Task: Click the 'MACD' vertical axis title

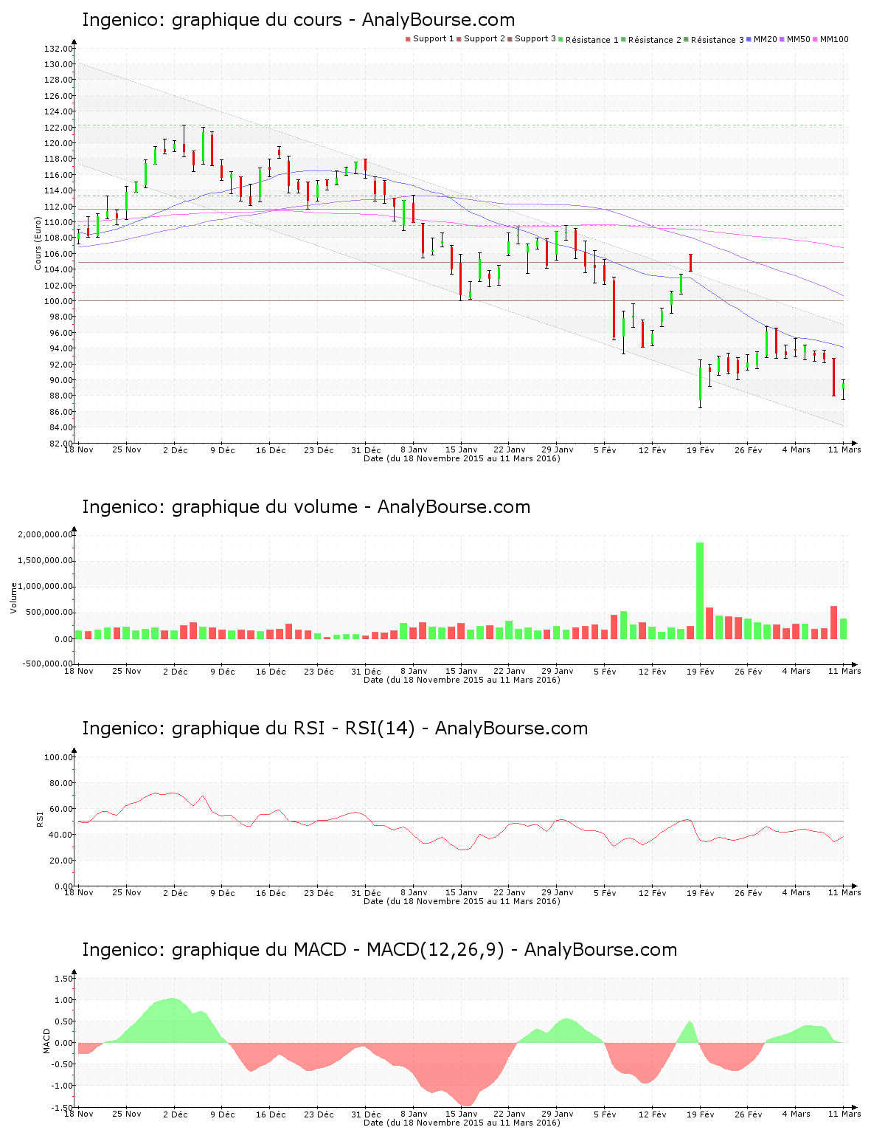Action: (46, 1041)
